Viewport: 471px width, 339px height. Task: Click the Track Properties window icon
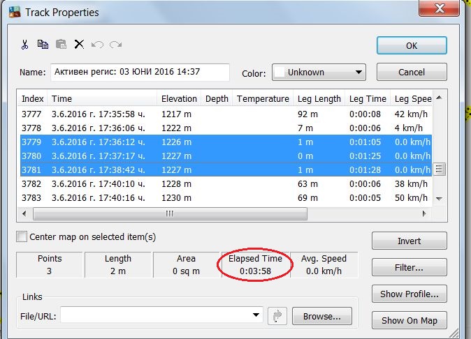click(15, 12)
